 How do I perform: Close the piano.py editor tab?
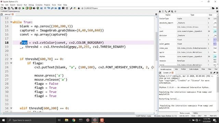[x=13, y=14]
